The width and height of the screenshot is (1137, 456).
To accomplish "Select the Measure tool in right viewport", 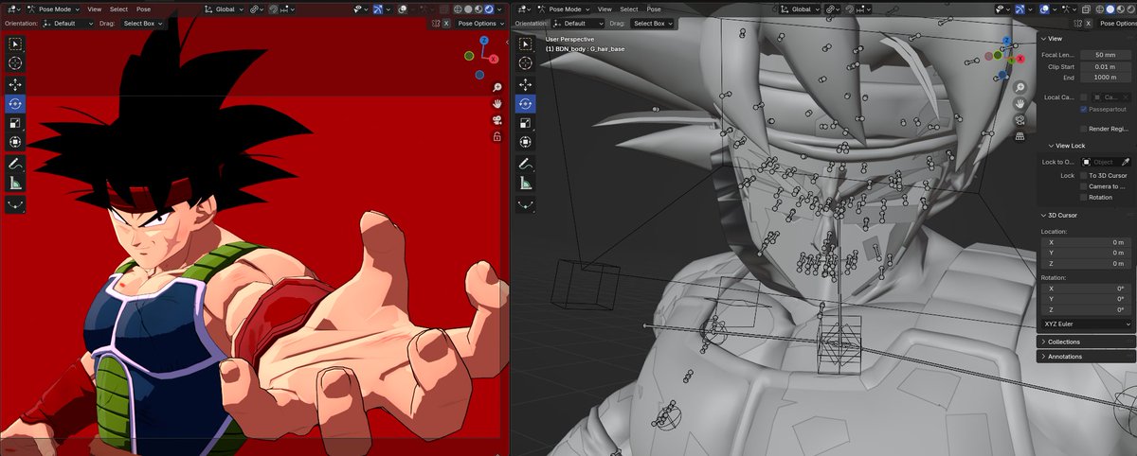I will pos(526,183).
